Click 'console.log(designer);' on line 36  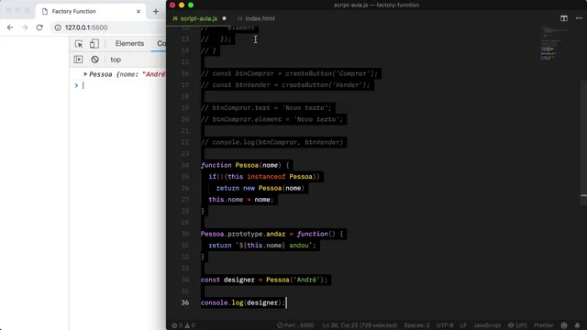[243, 302]
